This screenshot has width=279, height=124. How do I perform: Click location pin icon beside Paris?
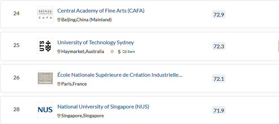[59, 84]
